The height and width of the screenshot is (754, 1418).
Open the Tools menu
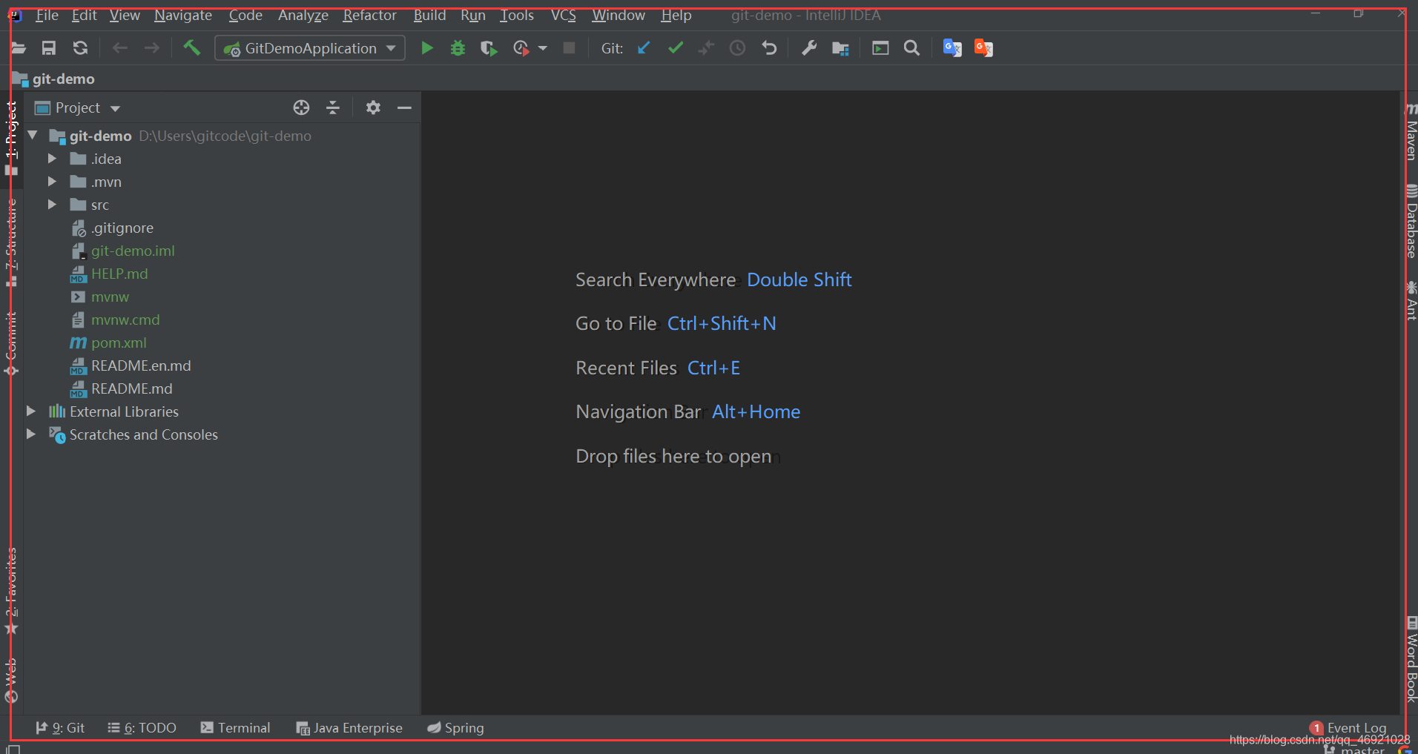[x=517, y=15]
